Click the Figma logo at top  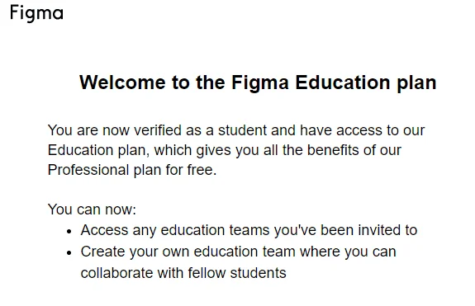(x=36, y=13)
